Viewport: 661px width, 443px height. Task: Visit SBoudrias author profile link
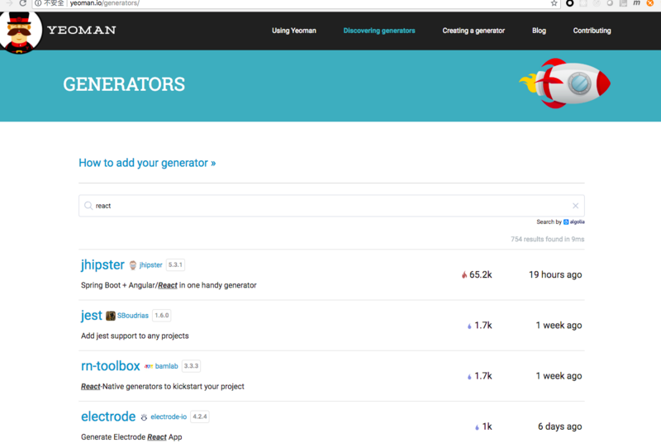click(x=133, y=316)
